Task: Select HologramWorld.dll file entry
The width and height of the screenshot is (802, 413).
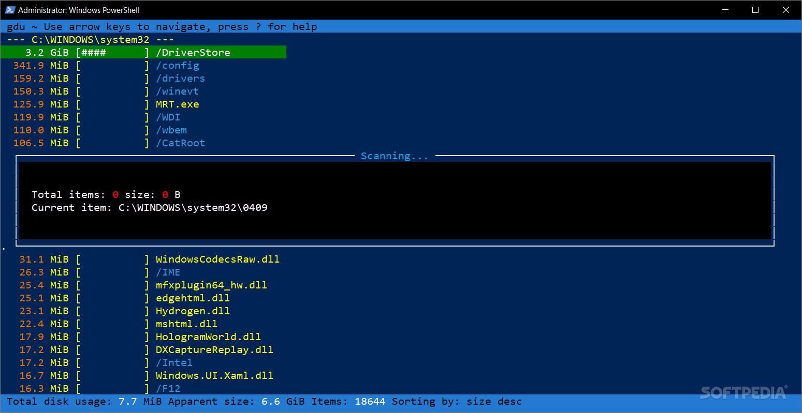Action: 208,336
